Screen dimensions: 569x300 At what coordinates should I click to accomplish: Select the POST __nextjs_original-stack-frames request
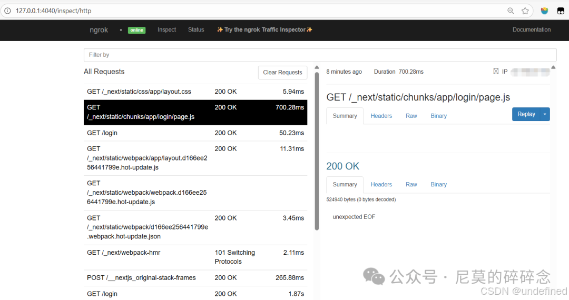click(x=195, y=278)
